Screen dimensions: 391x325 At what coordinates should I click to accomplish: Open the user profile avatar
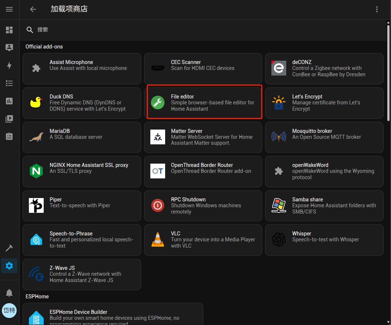[x=9, y=310]
